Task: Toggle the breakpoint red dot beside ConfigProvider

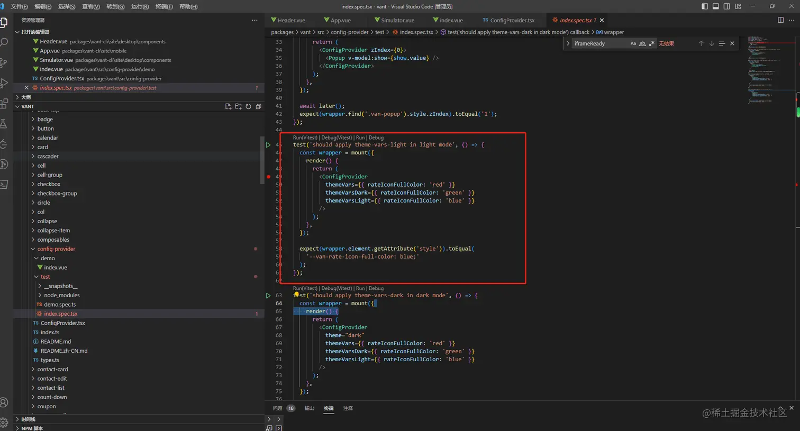Action: (x=269, y=177)
